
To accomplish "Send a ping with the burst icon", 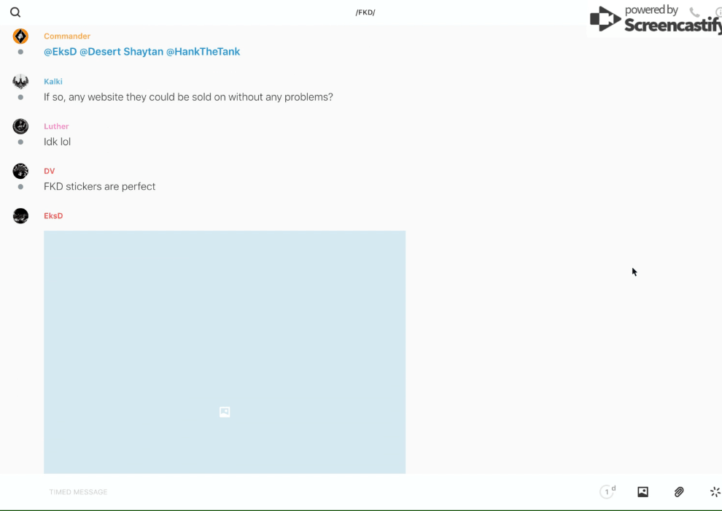I will [715, 492].
